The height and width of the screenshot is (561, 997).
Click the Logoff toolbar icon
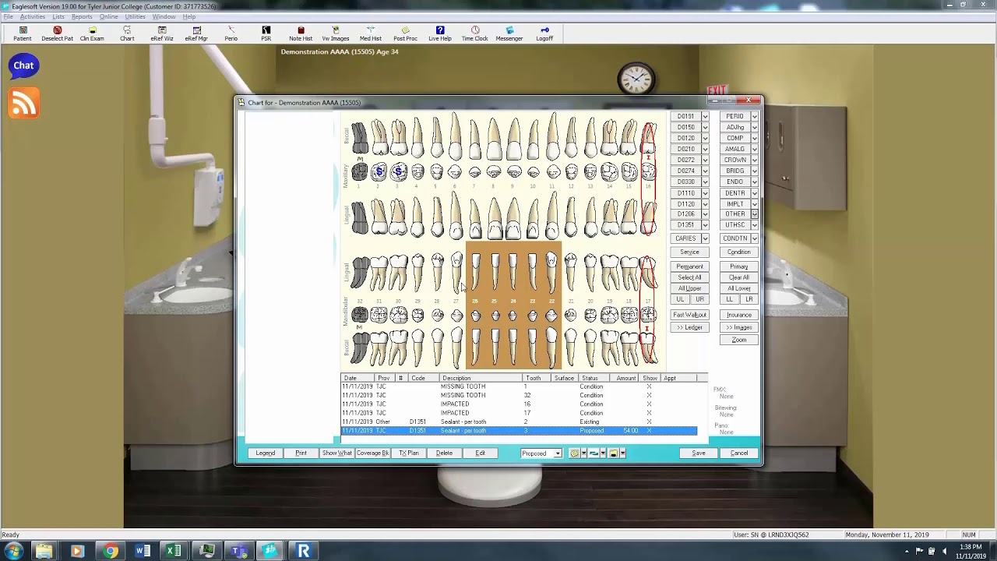544,34
